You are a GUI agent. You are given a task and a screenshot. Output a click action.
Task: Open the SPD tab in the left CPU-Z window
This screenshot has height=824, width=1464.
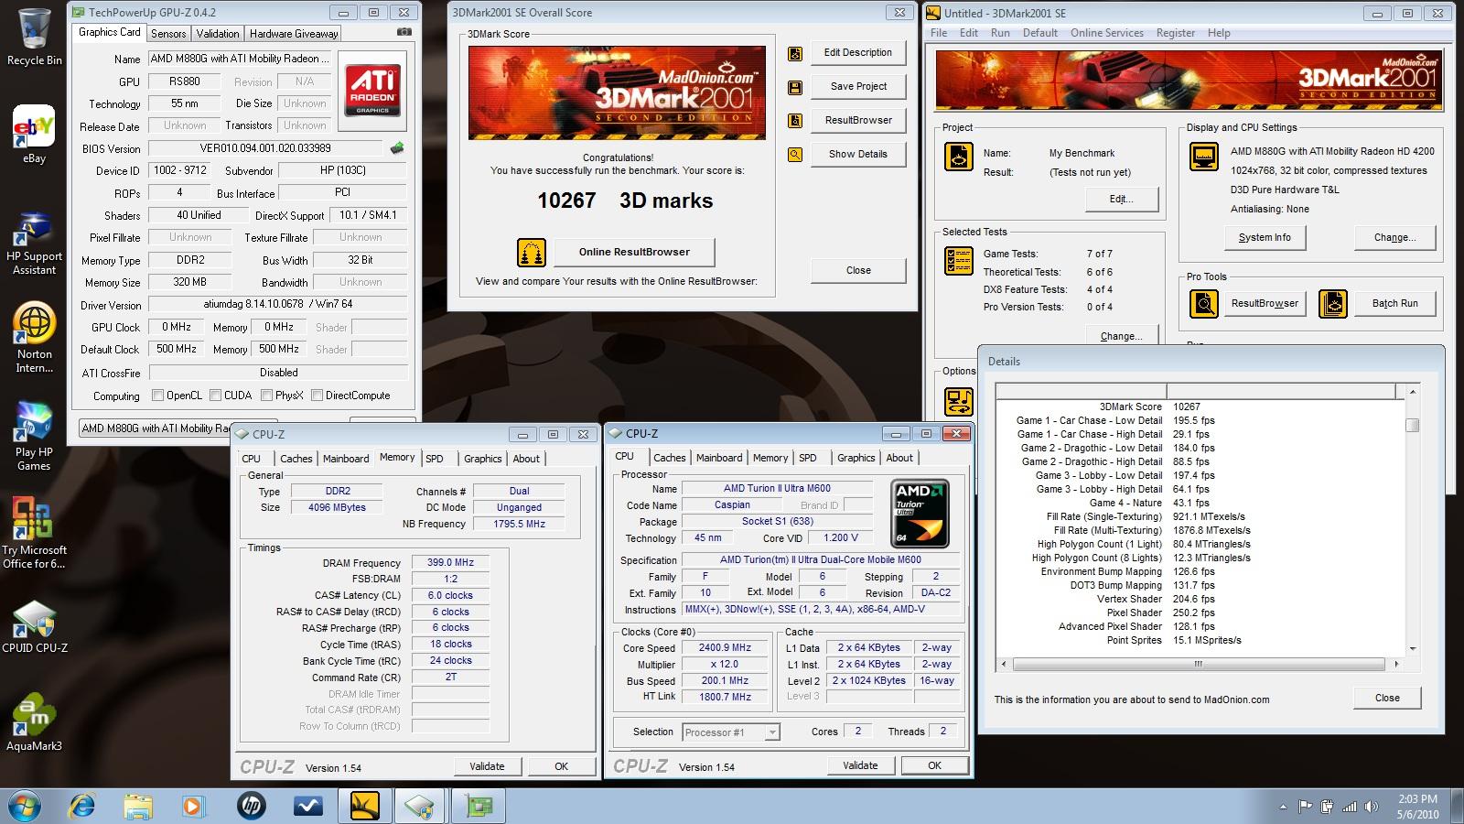point(435,459)
